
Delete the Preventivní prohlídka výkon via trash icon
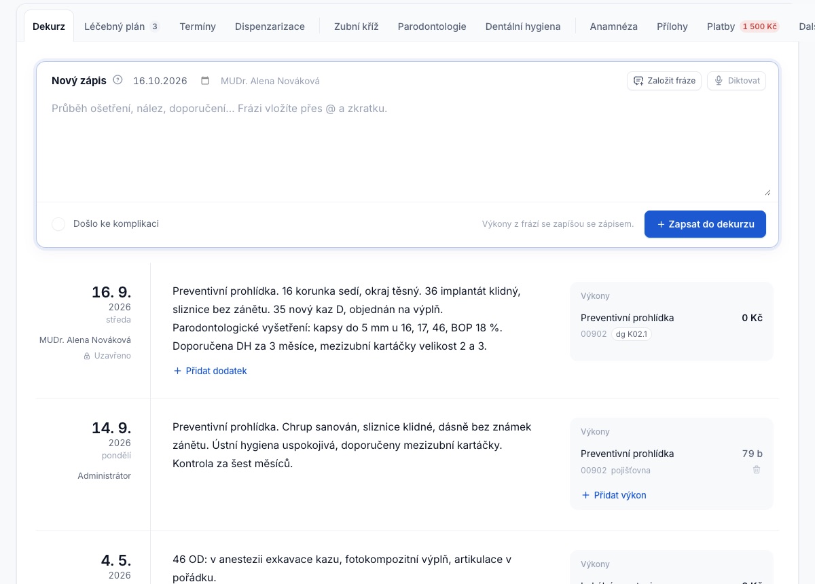757,469
